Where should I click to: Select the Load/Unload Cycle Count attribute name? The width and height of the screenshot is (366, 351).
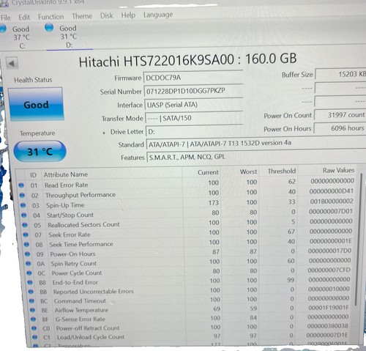[x=91, y=337]
